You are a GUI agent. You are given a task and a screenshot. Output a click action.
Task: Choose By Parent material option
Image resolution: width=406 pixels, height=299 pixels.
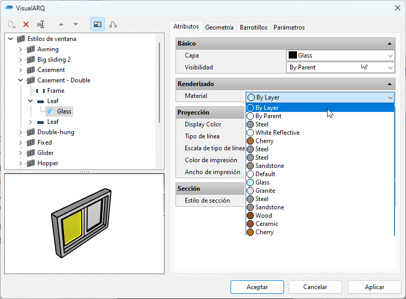click(320, 116)
